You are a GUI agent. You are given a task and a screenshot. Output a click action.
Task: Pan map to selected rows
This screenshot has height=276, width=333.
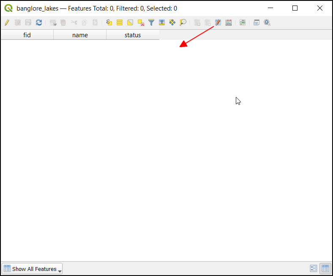172,22
